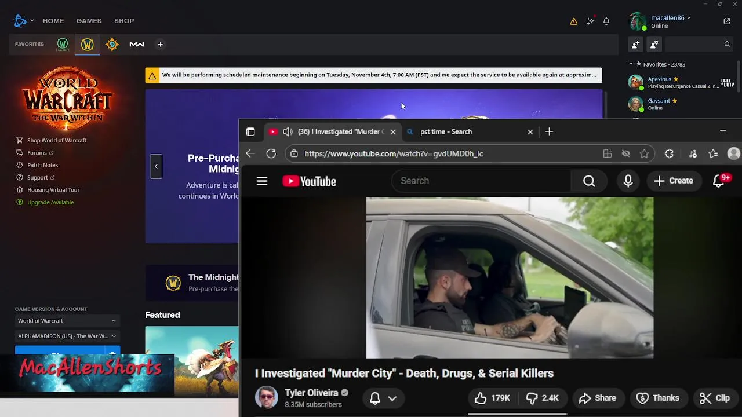The height and width of the screenshot is (417, 742).
Task: Switch to the I Investigated Murder City tab
Action: point(332,131)
